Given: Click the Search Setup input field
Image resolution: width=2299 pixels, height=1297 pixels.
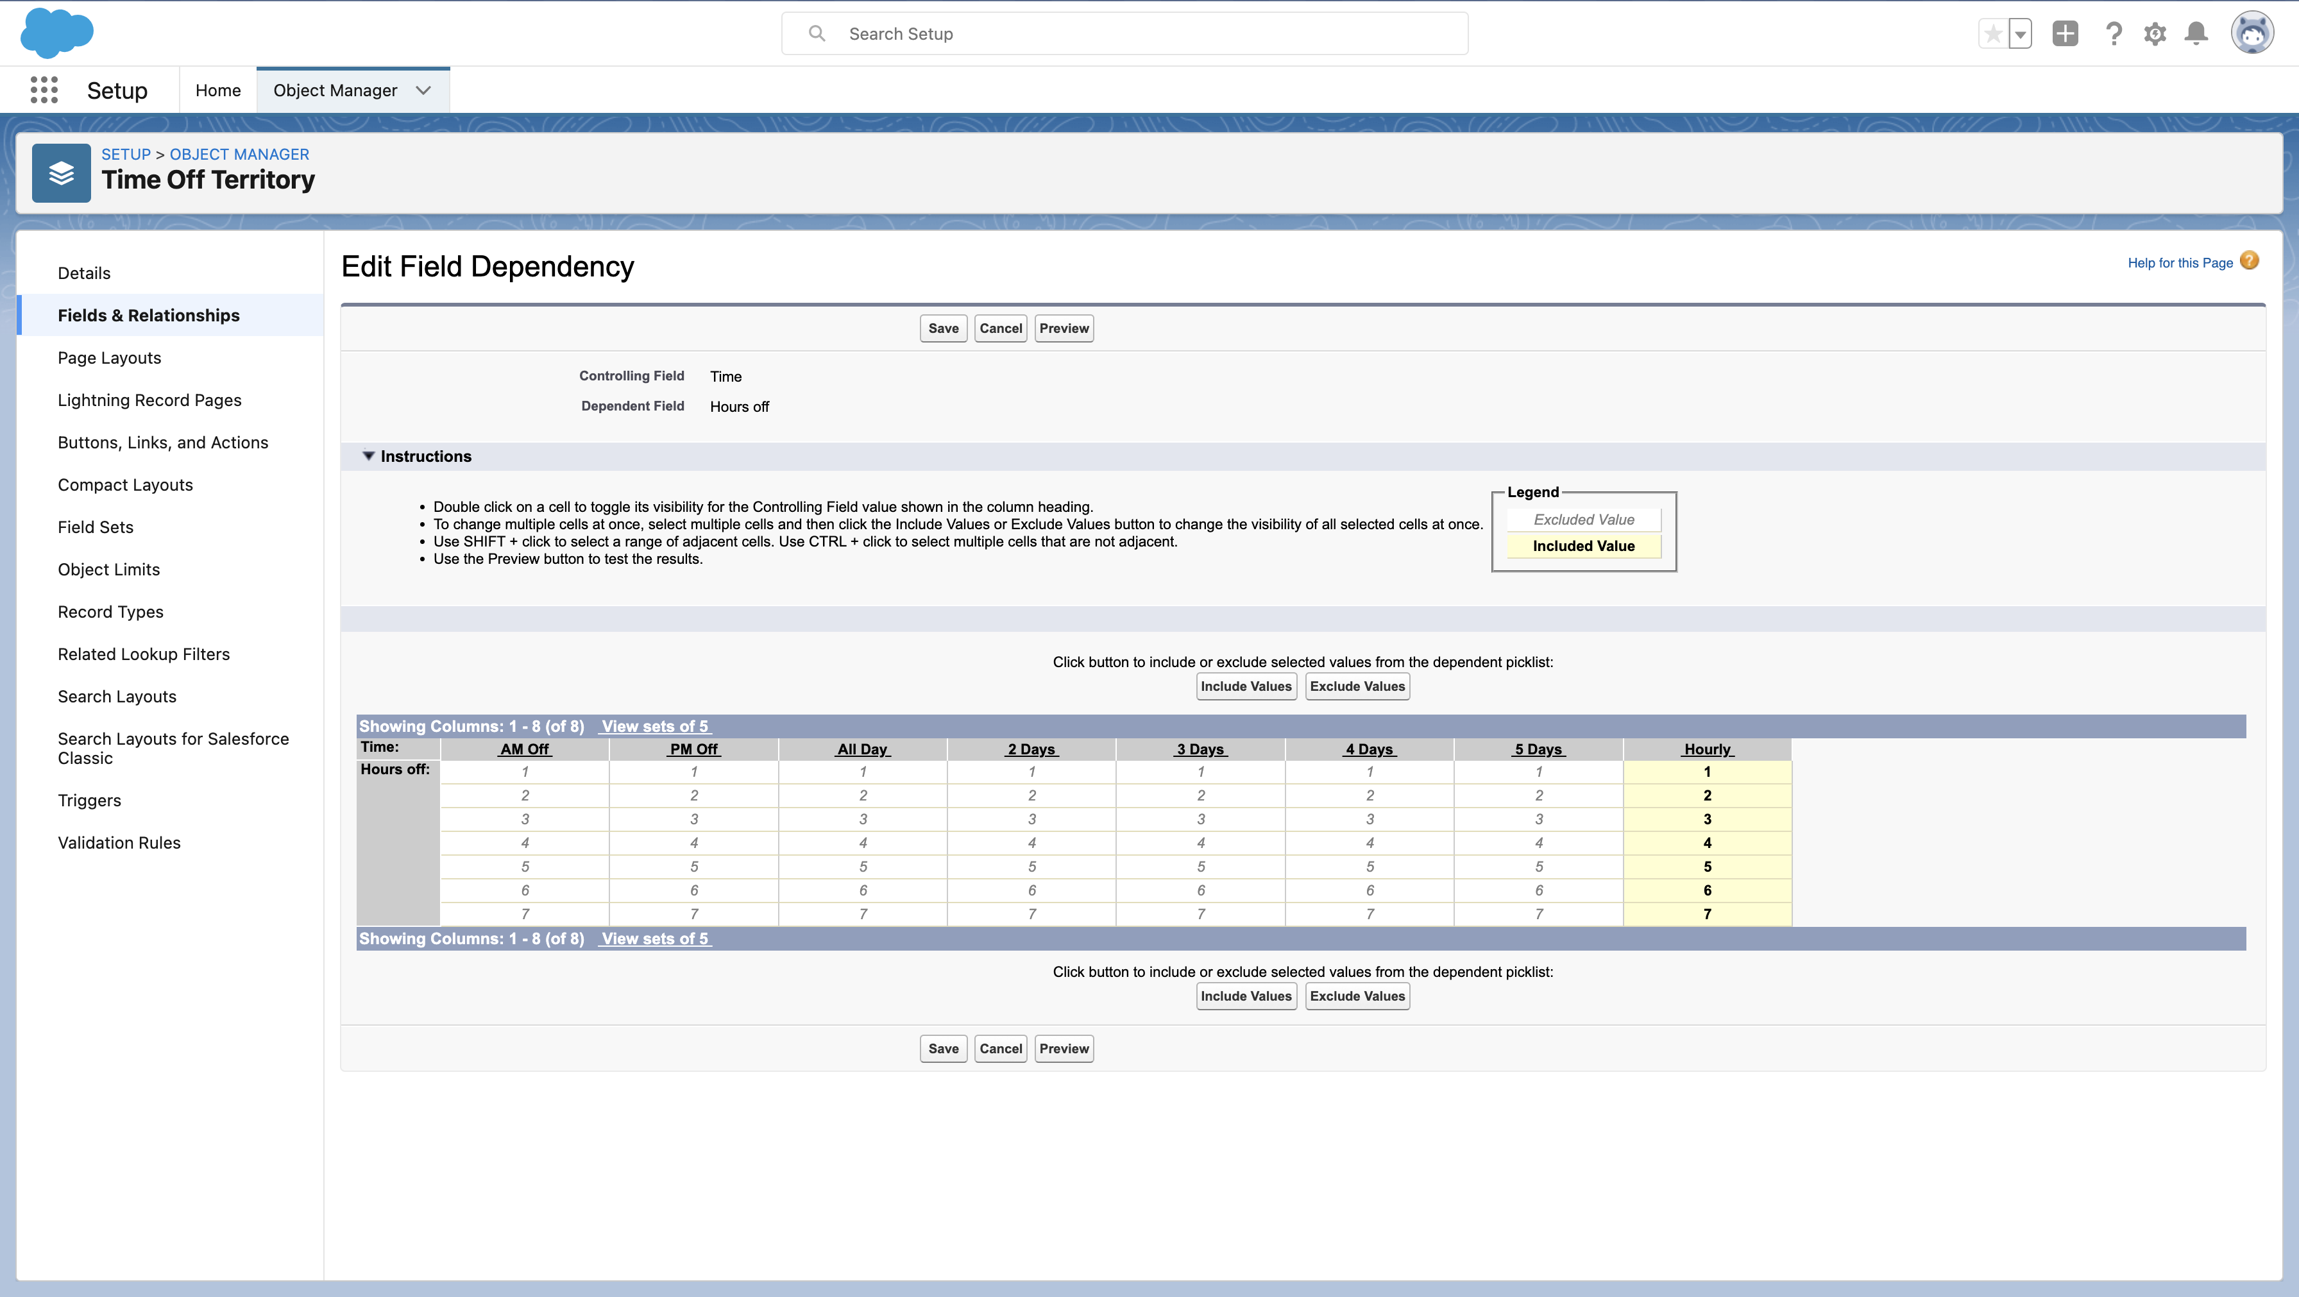Looking at the screenshot, I should (x=1124, y=34).
